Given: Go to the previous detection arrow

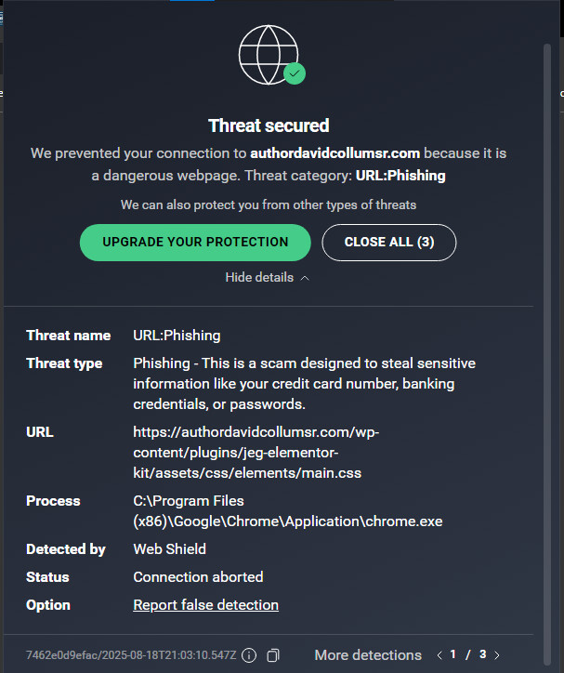Looking at the screenshot, I should [x=439, y=655].
